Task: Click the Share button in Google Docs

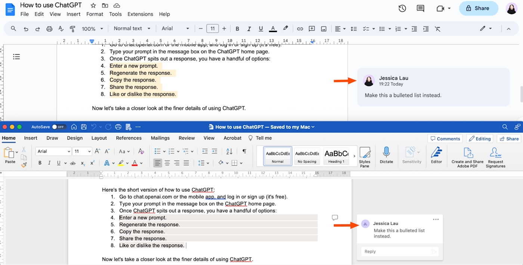Action: pyautogui.click(x=479, y=8)
